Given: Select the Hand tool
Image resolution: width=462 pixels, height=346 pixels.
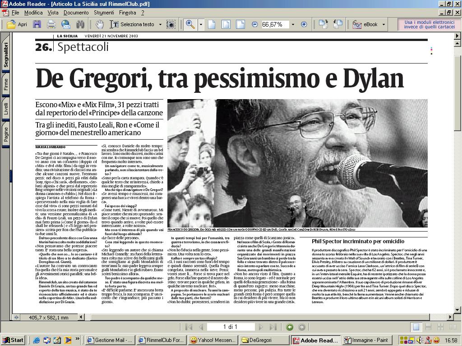Looking at the screenshot, I should pyautogui.click(x=100, y=24).
